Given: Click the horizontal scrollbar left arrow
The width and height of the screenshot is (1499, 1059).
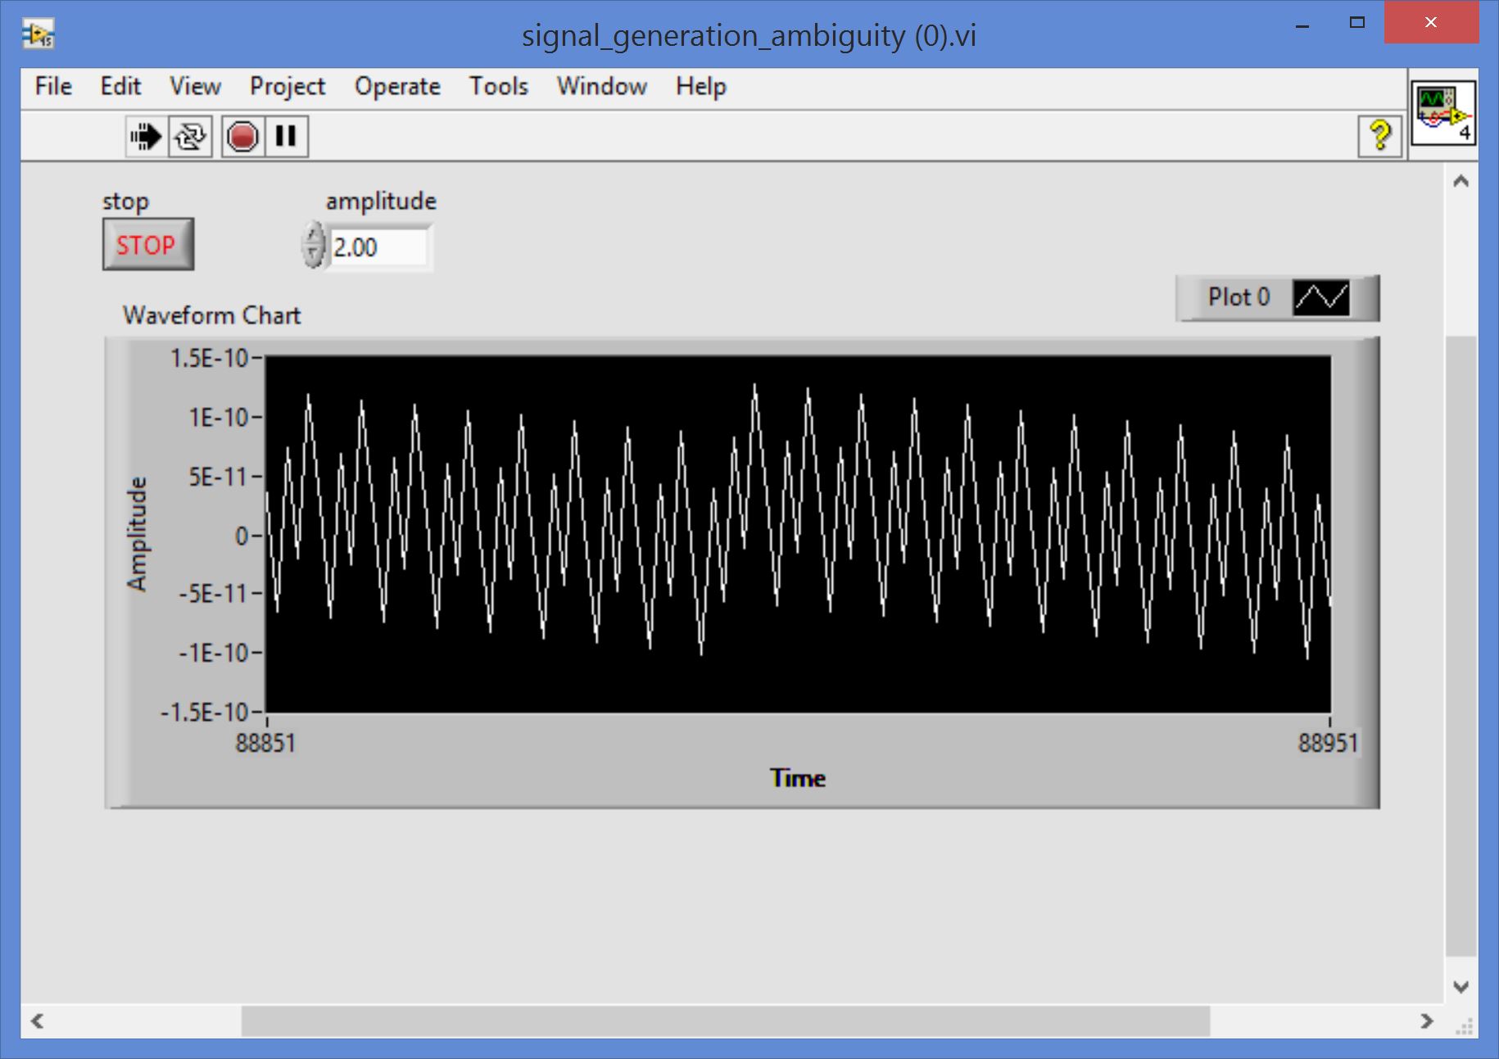Looking at the screenshot, I should (37, 1021).
